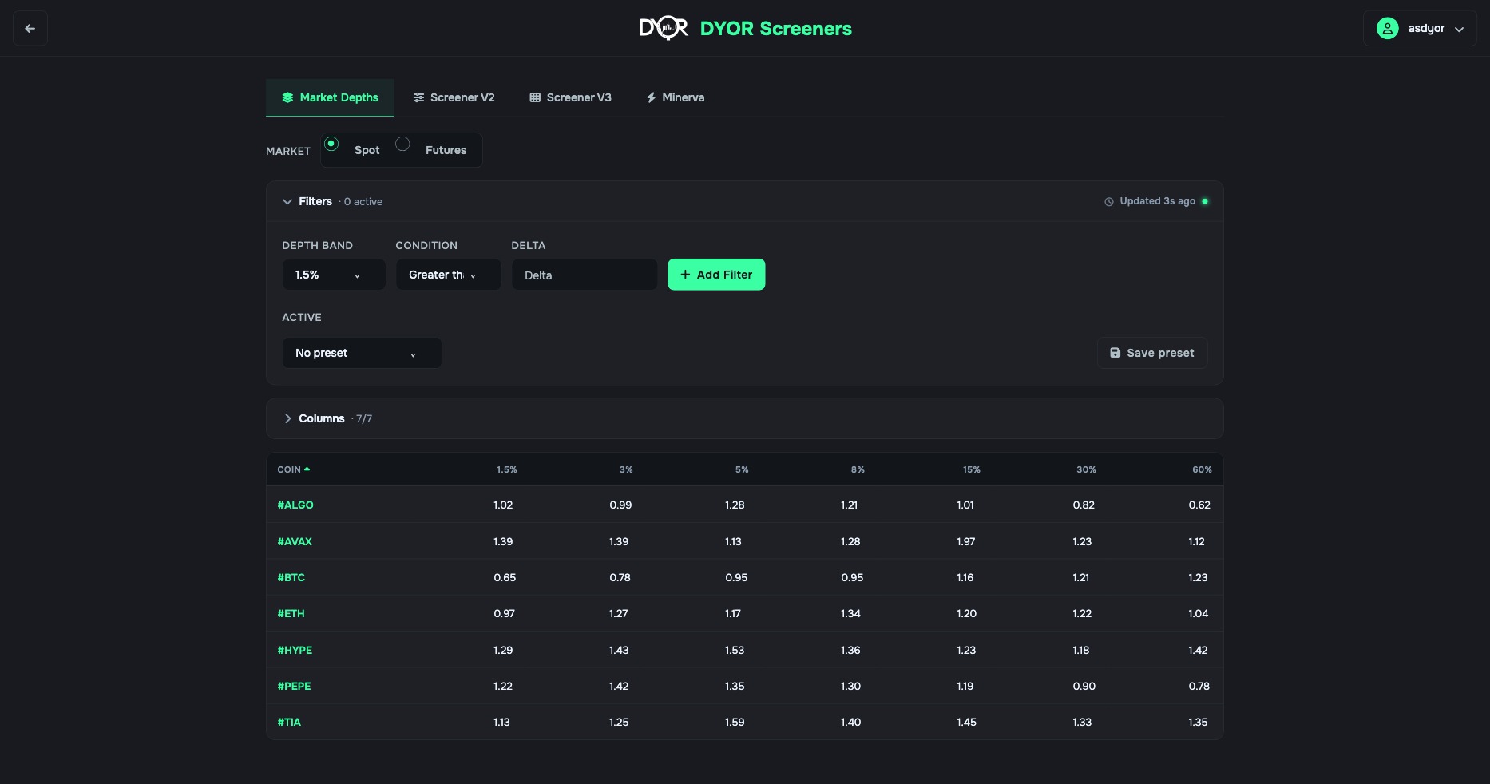Click the 0.65 value in the BTC row
Viewport: 1490px width, 784px height.
point(505,577)
